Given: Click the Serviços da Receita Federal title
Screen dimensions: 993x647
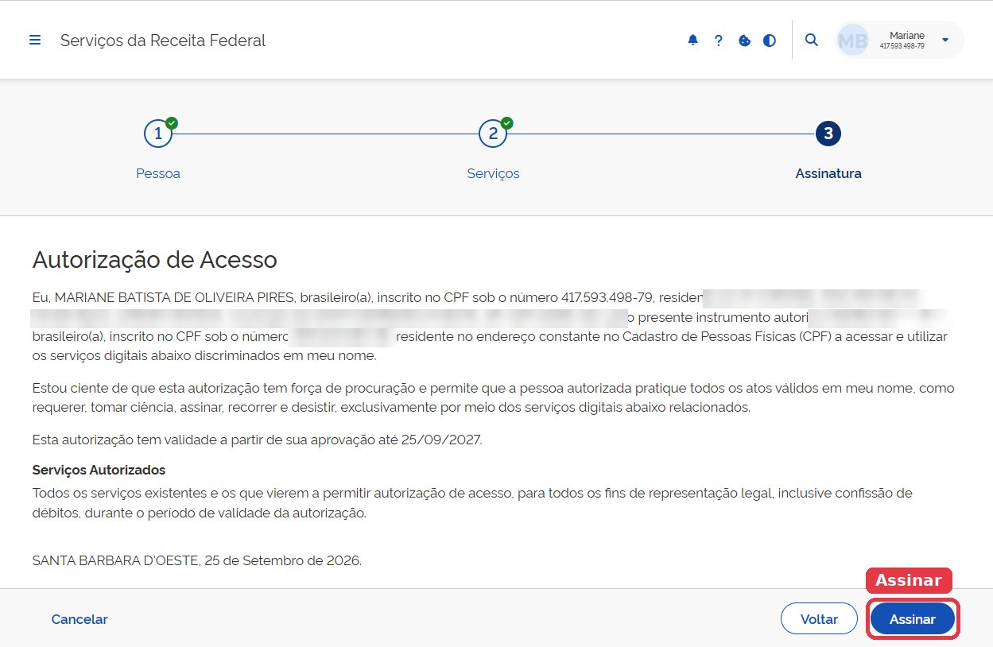Looking at the screenshot, I should pyautogui.click(x=163, y=41).
